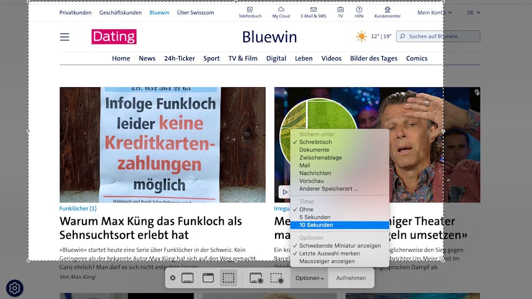Screen dimensions: 532x299
Task: Click the 12° | 19° temperature reading
Action: click(381, 36)
